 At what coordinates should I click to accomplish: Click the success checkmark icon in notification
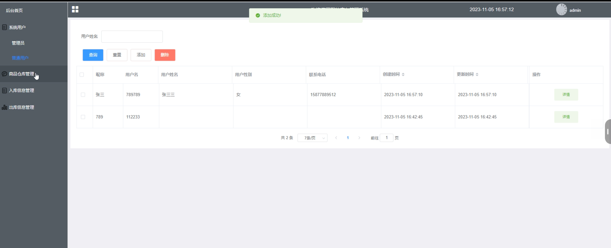pyautogui.click(x=258, y=15)
